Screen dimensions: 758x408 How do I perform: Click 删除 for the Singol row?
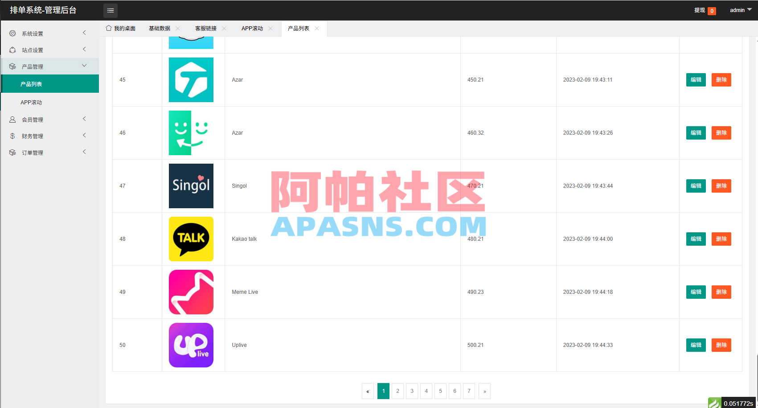pyautogui.click(x=721, y=186)
